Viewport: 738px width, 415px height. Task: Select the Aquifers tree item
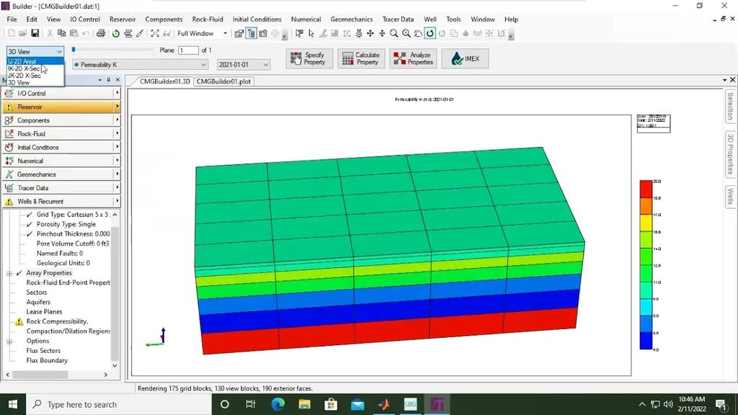pyautogui.click(x=38, y=302)
